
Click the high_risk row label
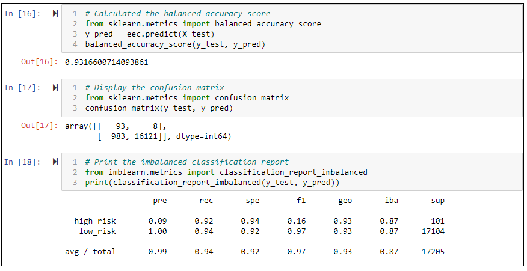[x=95, y=221]
